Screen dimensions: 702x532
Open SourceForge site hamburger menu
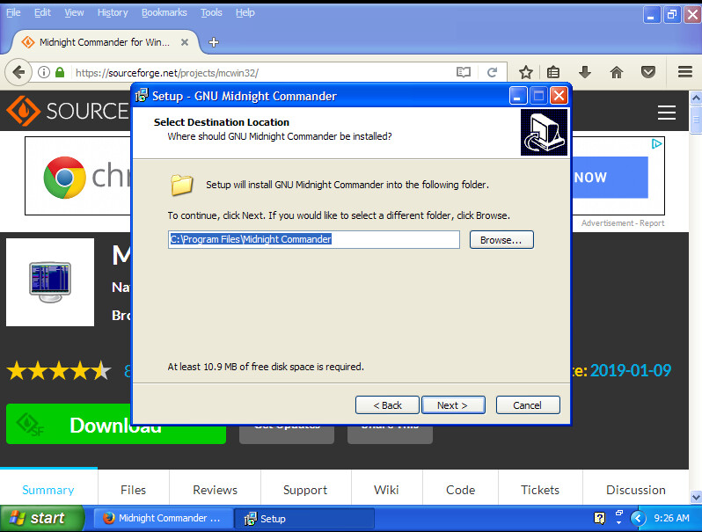coord(666,113)
